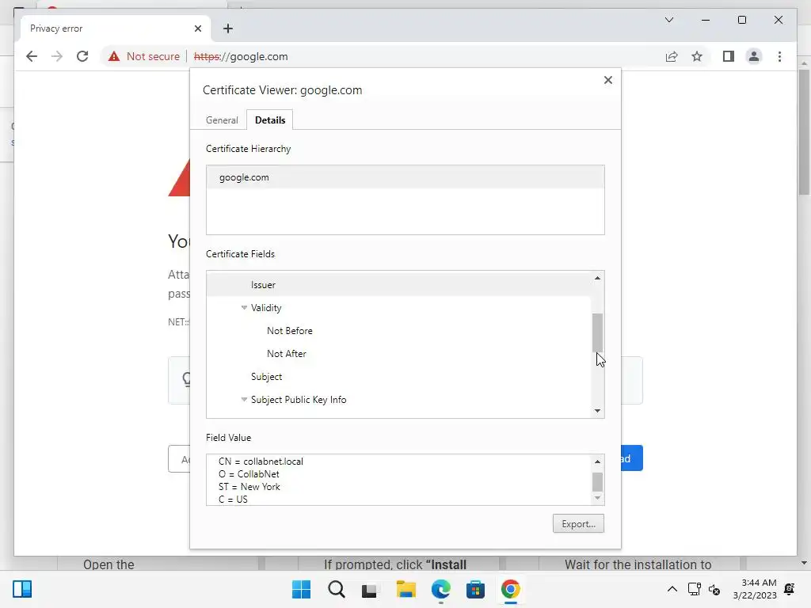
Task: Open the notifications tray icon
Action: (790, 589)
